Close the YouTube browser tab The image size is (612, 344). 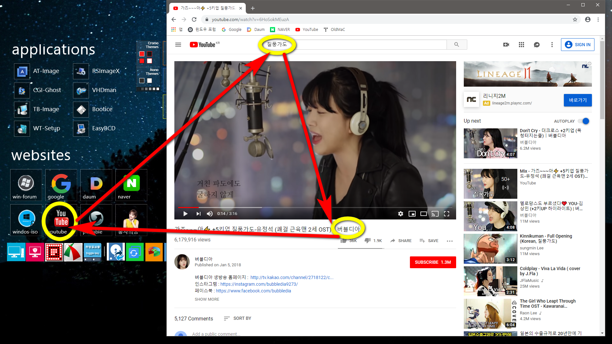pos(241,8)
